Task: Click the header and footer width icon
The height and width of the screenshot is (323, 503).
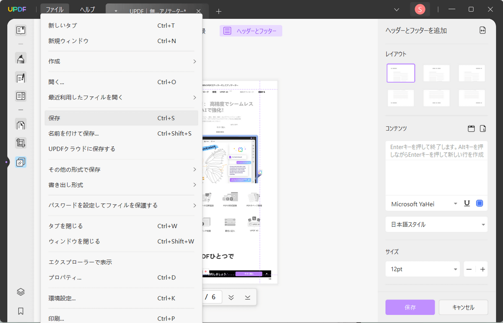Action: coord(482,30)
